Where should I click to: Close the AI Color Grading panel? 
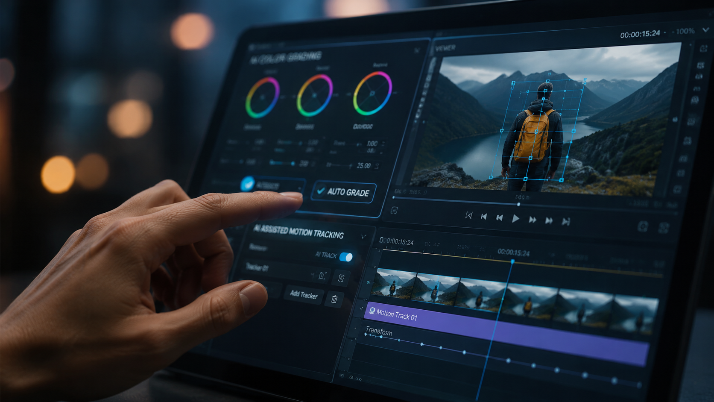click(x=417, y=50)
